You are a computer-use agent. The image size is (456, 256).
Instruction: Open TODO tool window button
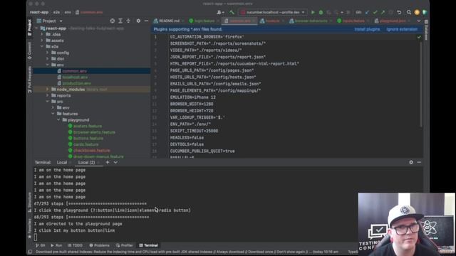coord(76,245)
